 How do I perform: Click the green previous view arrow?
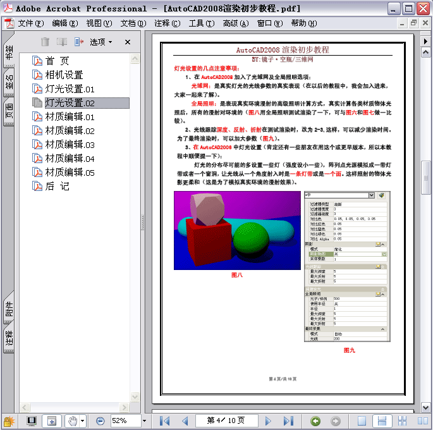[315, 421]
